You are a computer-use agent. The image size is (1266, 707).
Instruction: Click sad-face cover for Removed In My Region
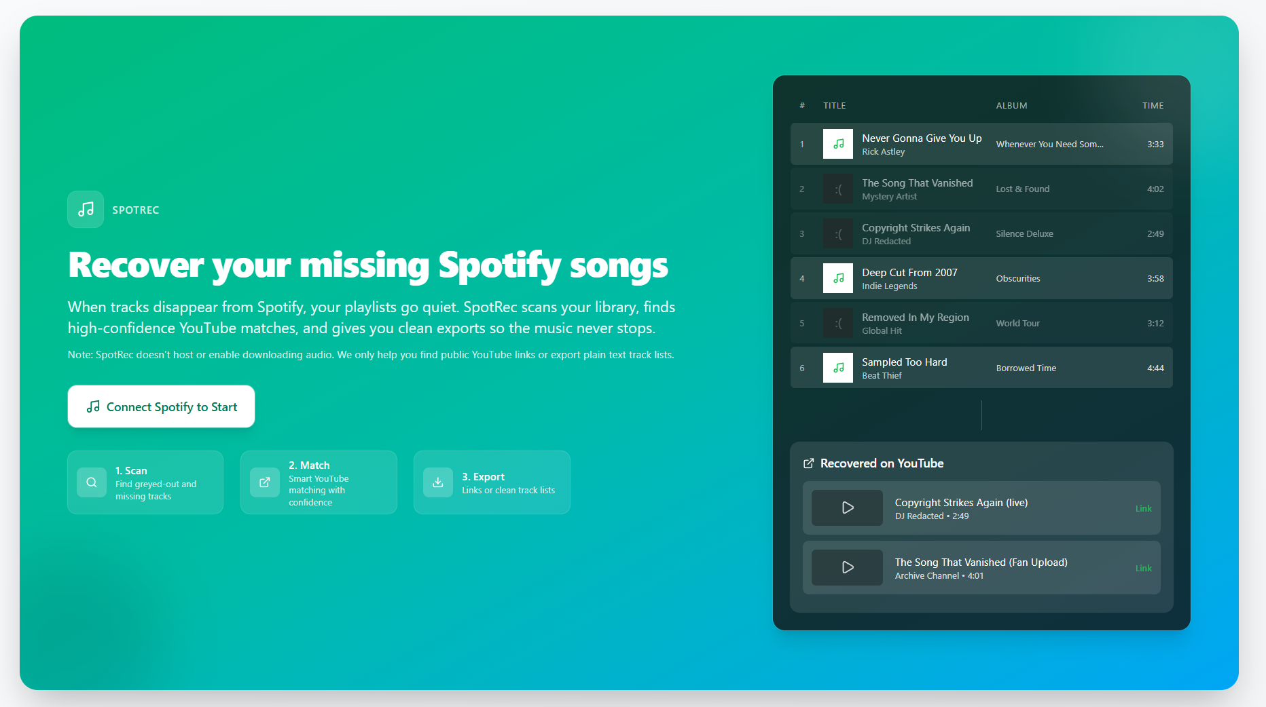click(838, 323)
